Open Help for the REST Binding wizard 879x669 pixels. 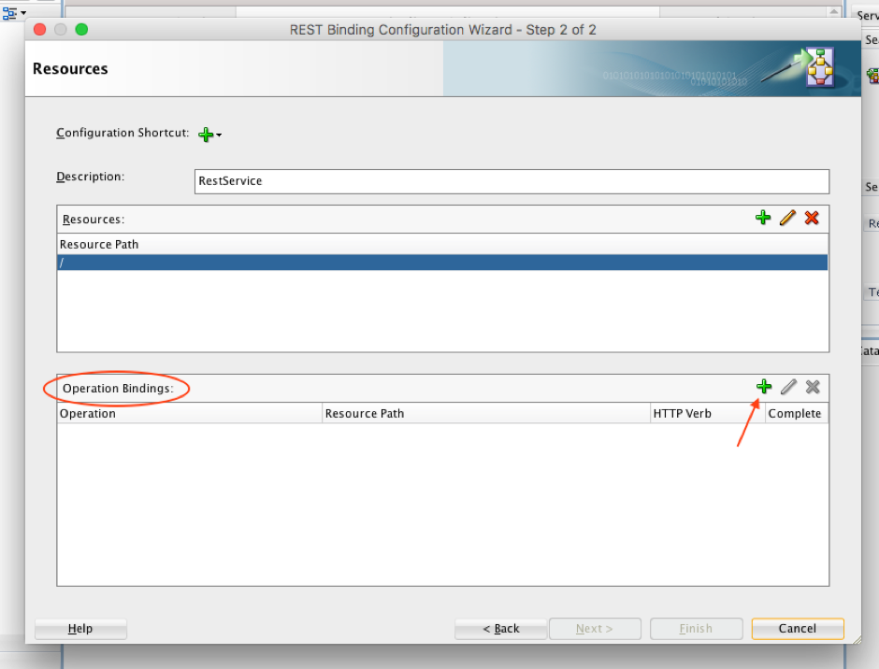pos(80,628)
